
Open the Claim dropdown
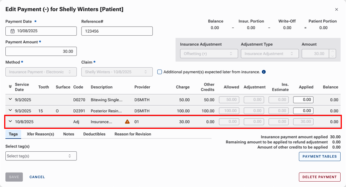point(117,72)
